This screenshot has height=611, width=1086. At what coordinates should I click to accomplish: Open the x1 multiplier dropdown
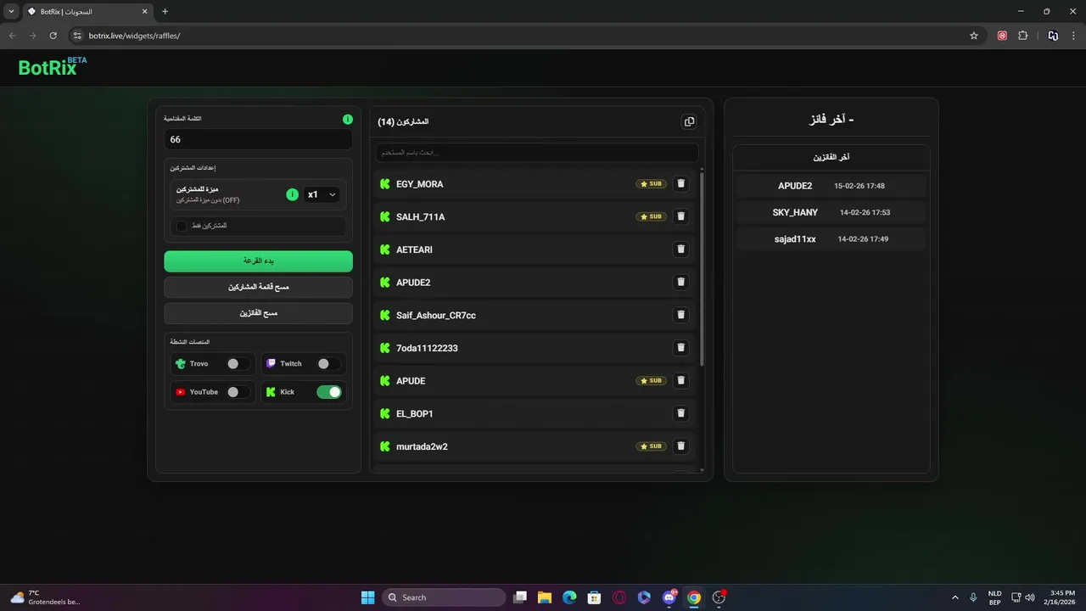click(x=322, y=194)
